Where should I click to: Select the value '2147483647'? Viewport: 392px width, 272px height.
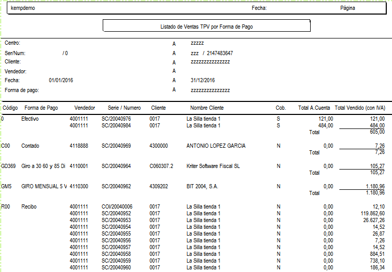pos(220,53)
